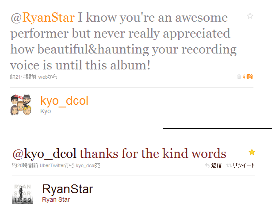Open the @kyo_dcol mention in reply
This screenshot has height=222, width=272.
pyautogui.click(x=44, y=153)
